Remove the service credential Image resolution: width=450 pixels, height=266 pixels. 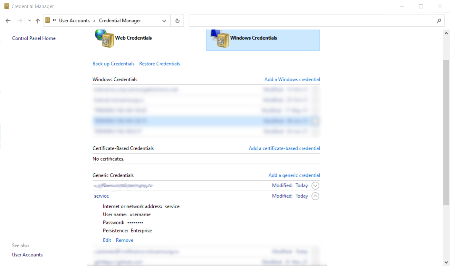point(124,240)
